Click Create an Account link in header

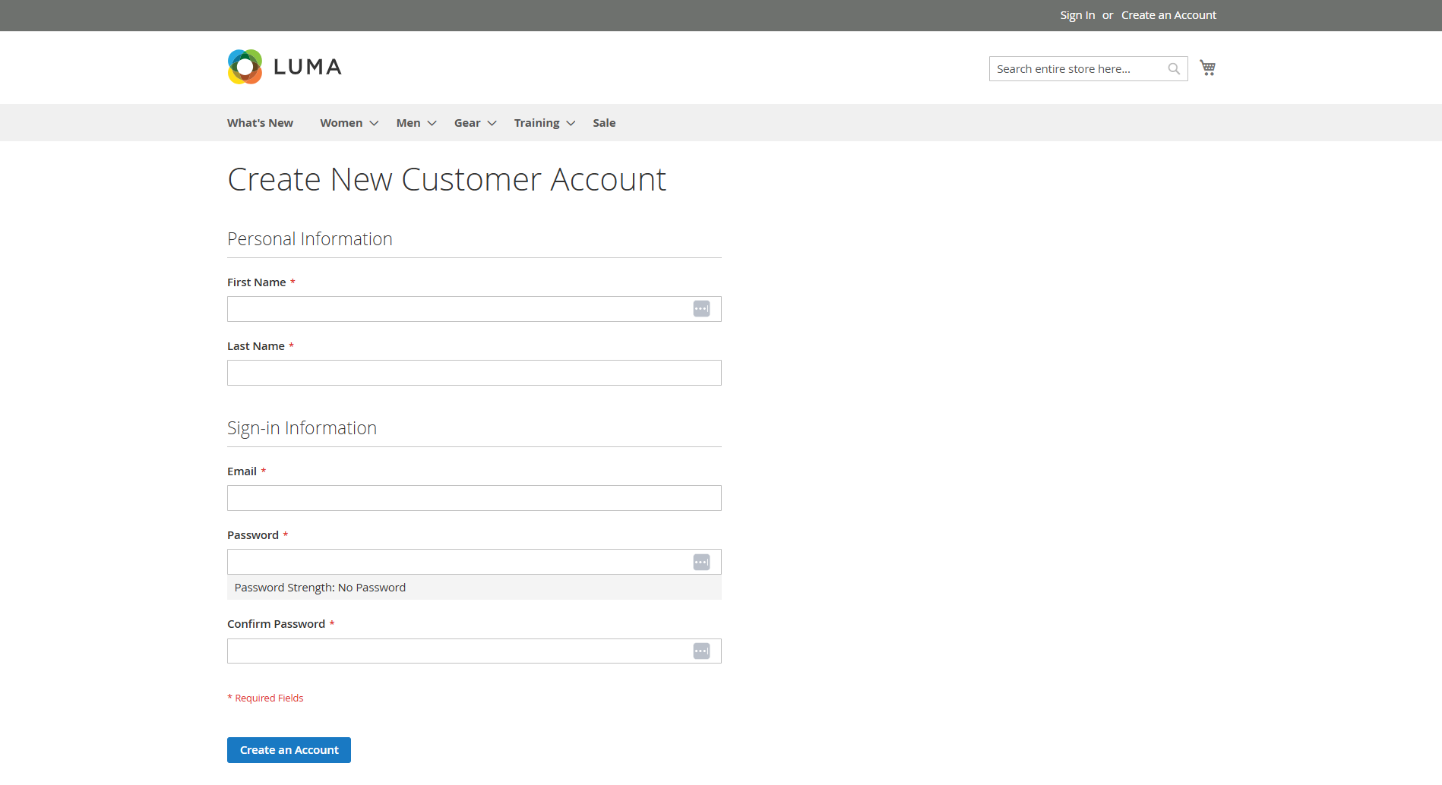[x=1168, y=15]
